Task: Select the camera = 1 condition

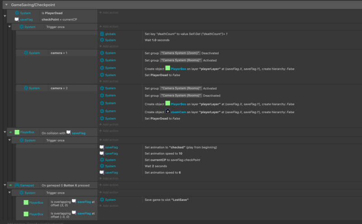Action: 59,53
